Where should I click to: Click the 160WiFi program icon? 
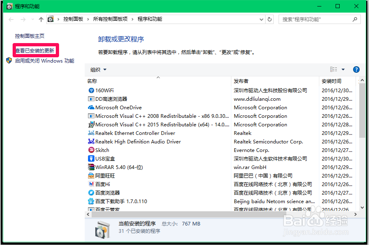[x=91, y=90]
